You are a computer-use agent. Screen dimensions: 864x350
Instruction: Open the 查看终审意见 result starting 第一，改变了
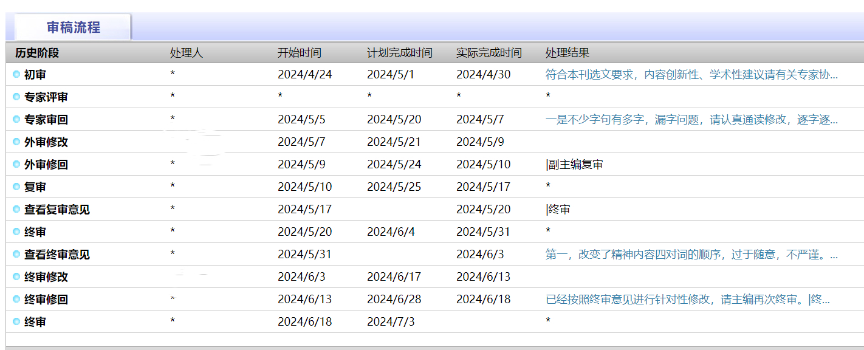click(x=691, y=255)
